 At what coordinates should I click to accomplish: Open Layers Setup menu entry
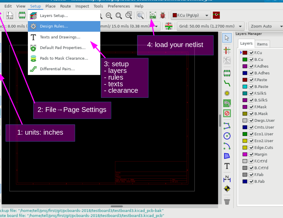pos(54,15)
